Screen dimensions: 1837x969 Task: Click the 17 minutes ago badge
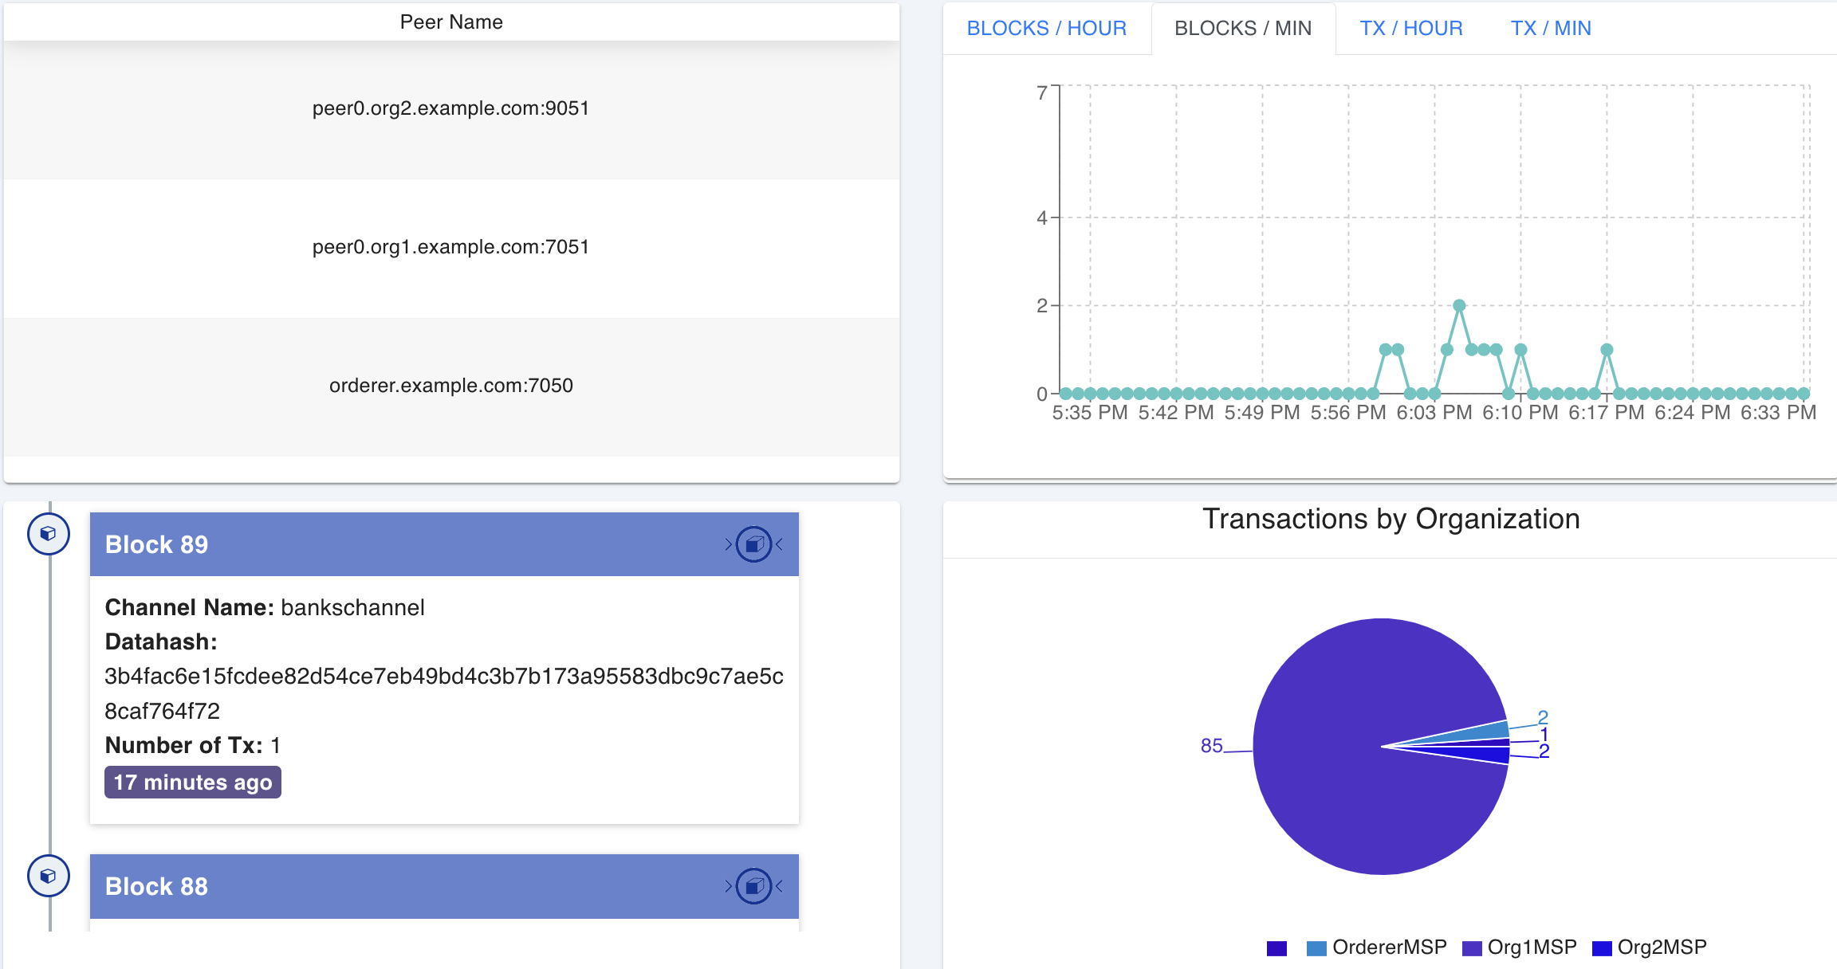click(x=193, y=783)
